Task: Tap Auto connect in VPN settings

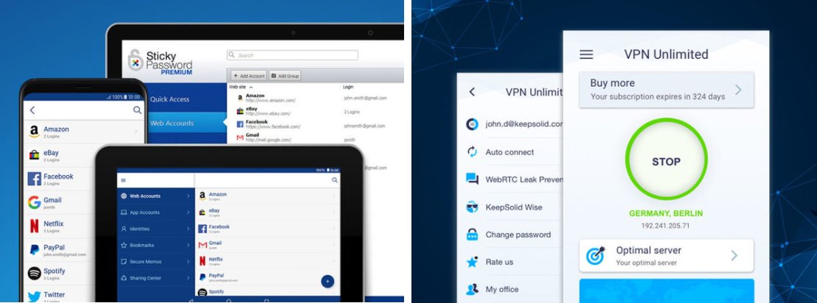Action: pos(510,152)
